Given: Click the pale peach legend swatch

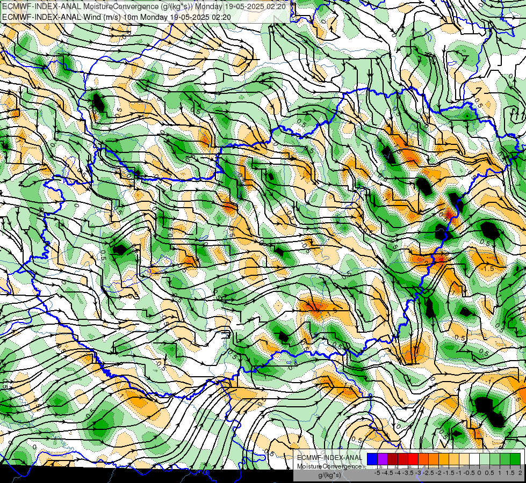Looking at the screenshot, I should click(464, 459).
